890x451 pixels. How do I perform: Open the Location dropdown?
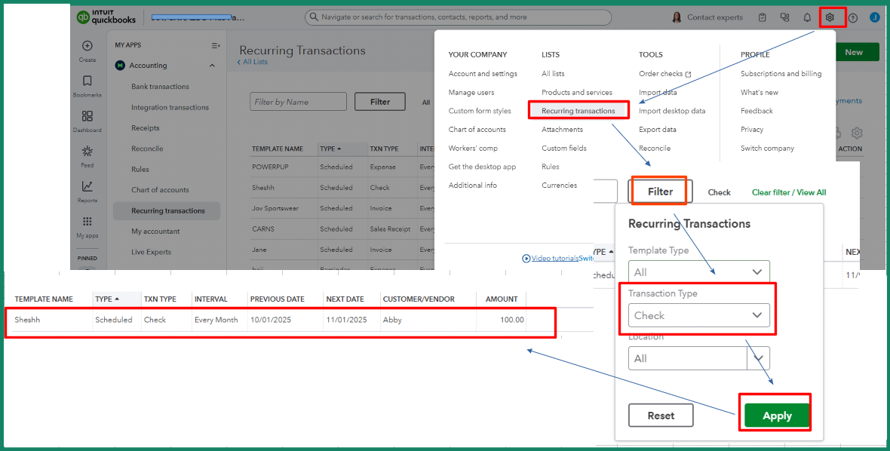tap(698, 358)
